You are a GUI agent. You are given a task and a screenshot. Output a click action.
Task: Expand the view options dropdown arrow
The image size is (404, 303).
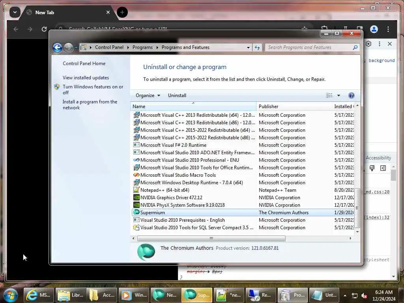point(339,95)
